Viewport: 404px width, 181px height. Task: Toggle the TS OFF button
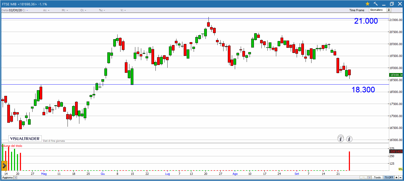(389, 178)
